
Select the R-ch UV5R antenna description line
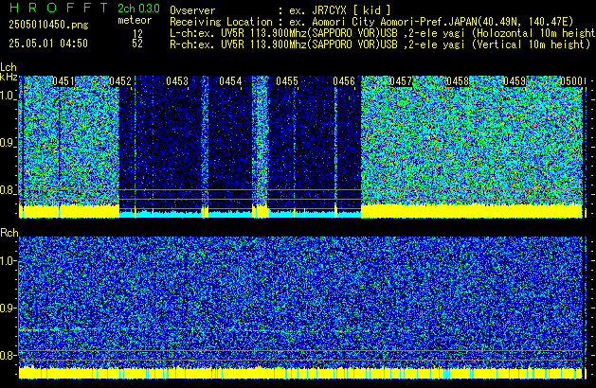[x=380, y=44]
